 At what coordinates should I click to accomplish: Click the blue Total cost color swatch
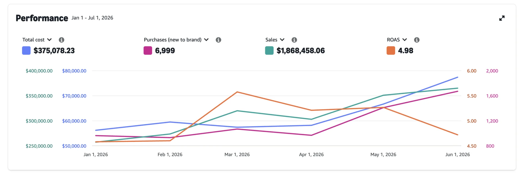pos(26,51)
